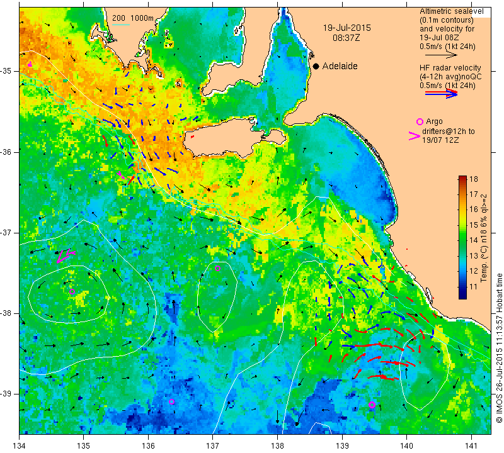The image size is (504, 453).
Task: Click the magenta drifter arrowhead in the legend
Action: pos(414,136)
